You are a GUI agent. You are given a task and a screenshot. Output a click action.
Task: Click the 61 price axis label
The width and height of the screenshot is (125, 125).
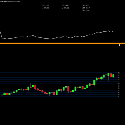119,85
